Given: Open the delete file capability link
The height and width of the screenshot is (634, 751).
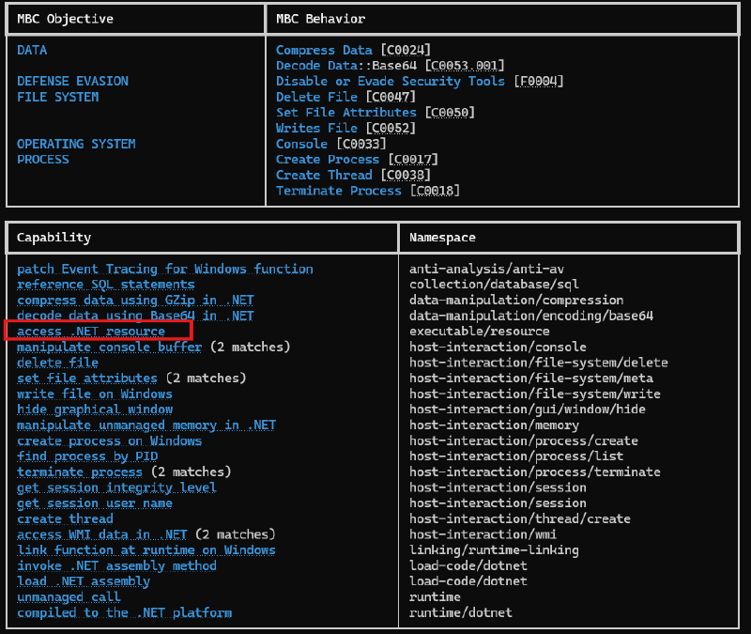Looking at the screenshot, I should tap(58, 363).
